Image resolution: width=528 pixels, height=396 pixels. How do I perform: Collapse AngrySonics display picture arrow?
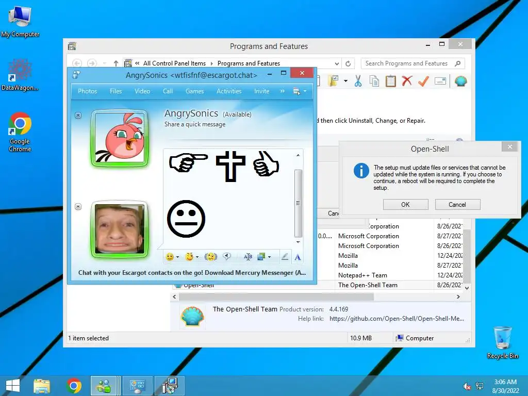point(78,115)
